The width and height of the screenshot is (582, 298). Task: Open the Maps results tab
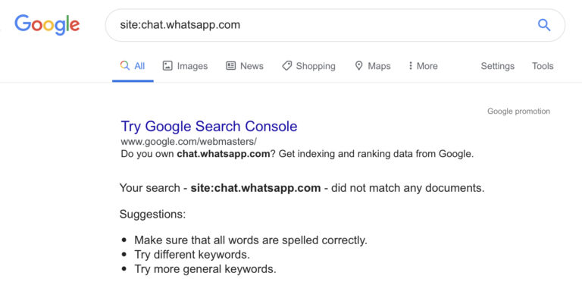click(373, 66)
